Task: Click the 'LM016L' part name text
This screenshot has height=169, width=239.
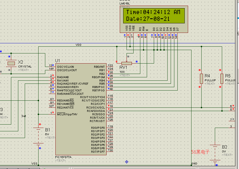Action: point(125,3)
